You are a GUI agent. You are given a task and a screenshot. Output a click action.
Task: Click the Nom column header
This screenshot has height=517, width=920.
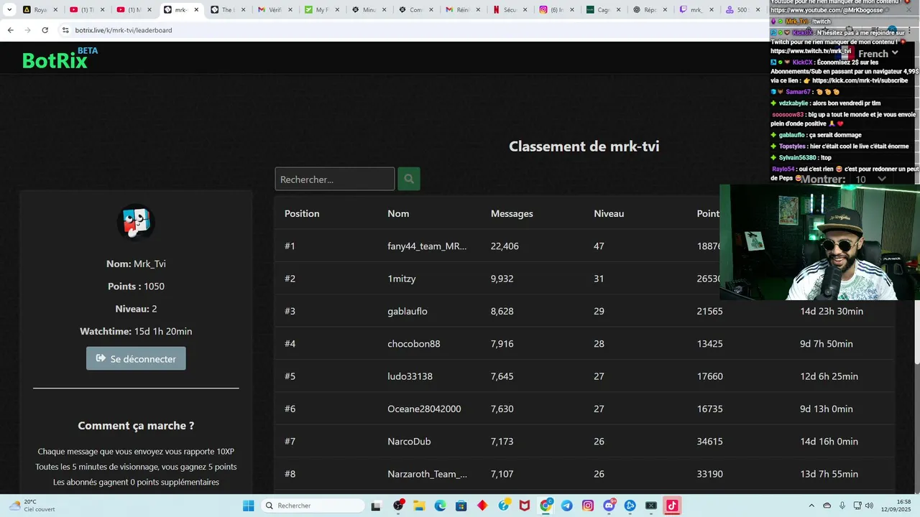coord(398,213)
